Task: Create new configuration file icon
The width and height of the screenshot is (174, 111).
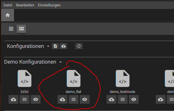Action: (55, 46)
